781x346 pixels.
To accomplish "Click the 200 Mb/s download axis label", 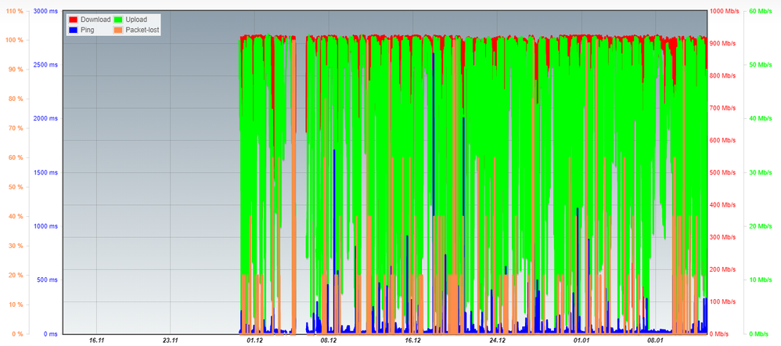I will tap(723, 270).
